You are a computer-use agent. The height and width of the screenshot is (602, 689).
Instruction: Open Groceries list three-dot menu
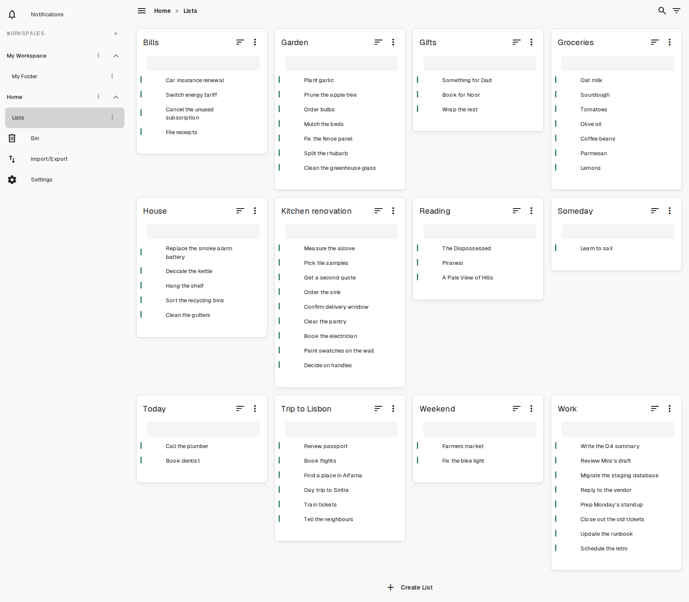point(670,42)
